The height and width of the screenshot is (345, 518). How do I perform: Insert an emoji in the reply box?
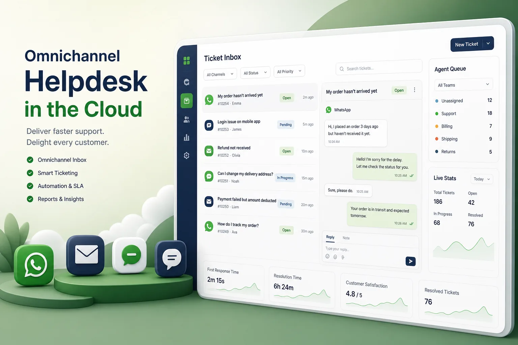(327, 256)
